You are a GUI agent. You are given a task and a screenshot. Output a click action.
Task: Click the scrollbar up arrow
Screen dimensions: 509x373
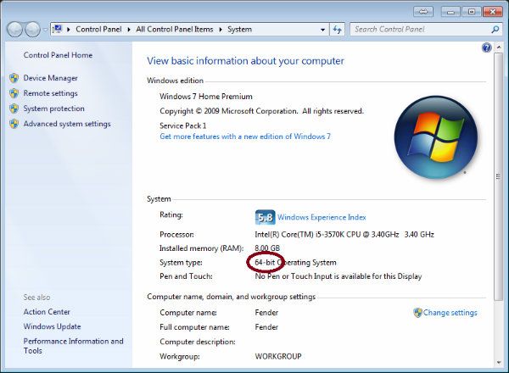pos(498,47)
